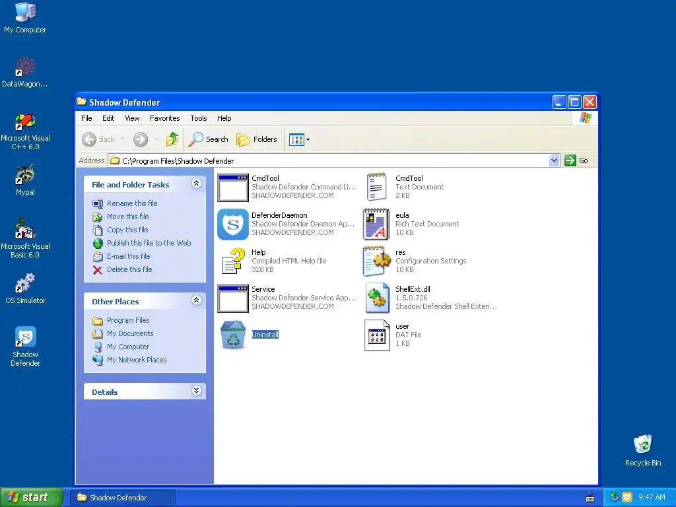This screenshot has height=507, width=676.
Task: Click the safely remove hardware tray icon
Action: pos(615,498)
